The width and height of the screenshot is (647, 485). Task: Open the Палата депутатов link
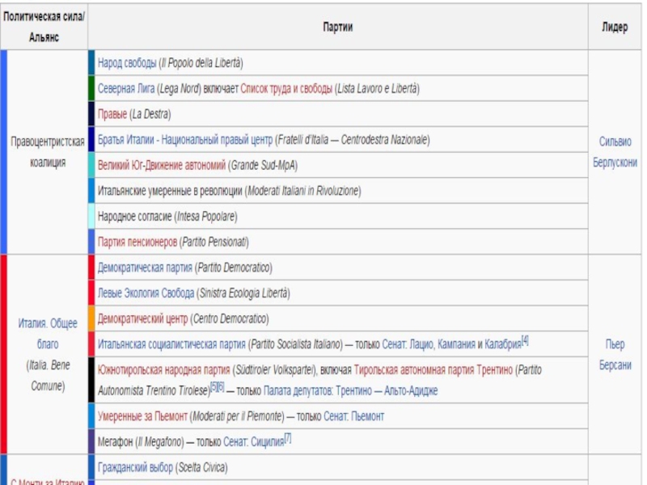298,390
